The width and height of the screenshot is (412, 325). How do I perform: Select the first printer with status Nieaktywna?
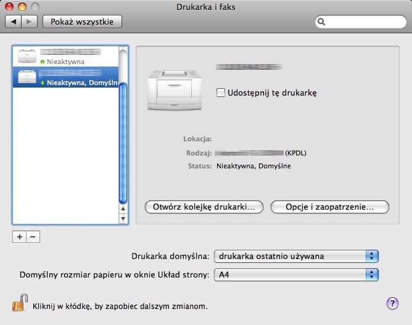[x=66, y=56]
